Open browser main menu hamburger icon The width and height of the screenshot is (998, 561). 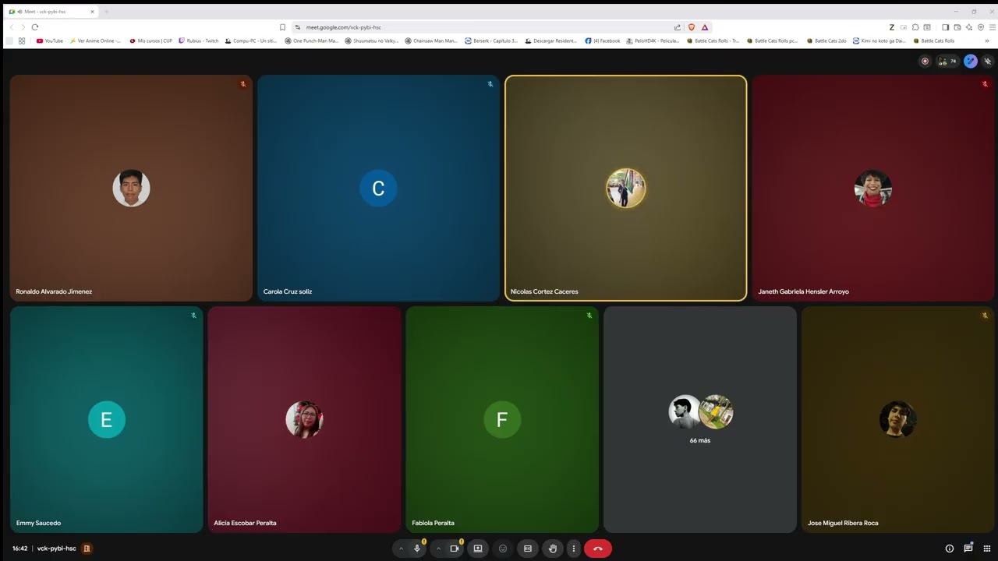tap(991, 27)
